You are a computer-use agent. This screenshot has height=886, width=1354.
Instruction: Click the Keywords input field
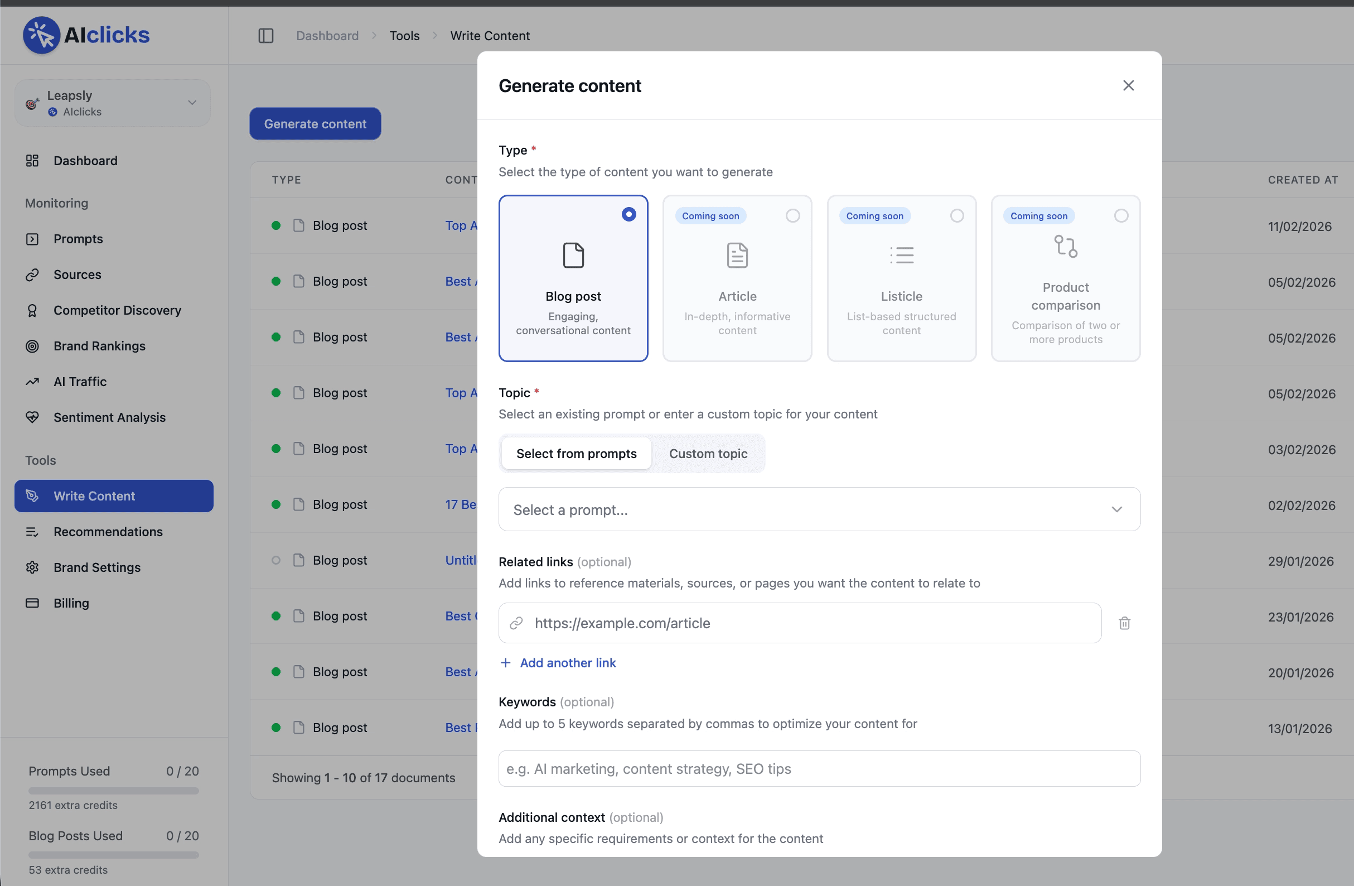click(819, 769)
